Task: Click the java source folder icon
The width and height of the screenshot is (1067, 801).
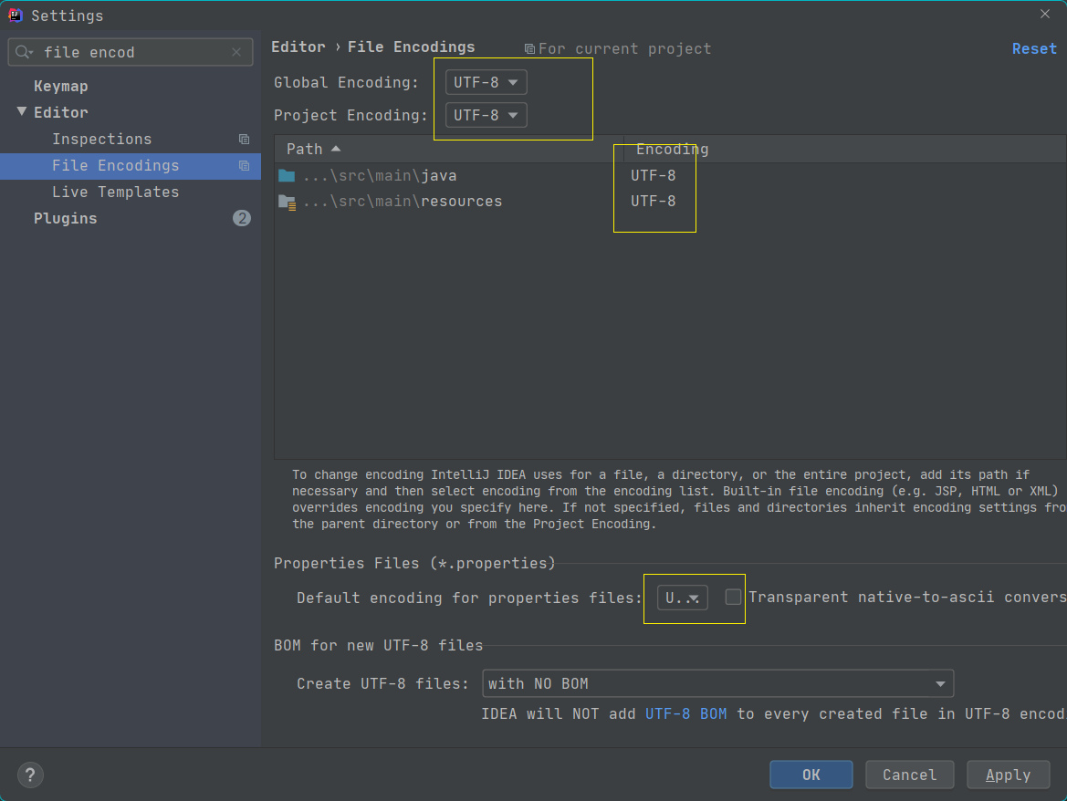Action: pyautogui.click(x=287, y=176)
